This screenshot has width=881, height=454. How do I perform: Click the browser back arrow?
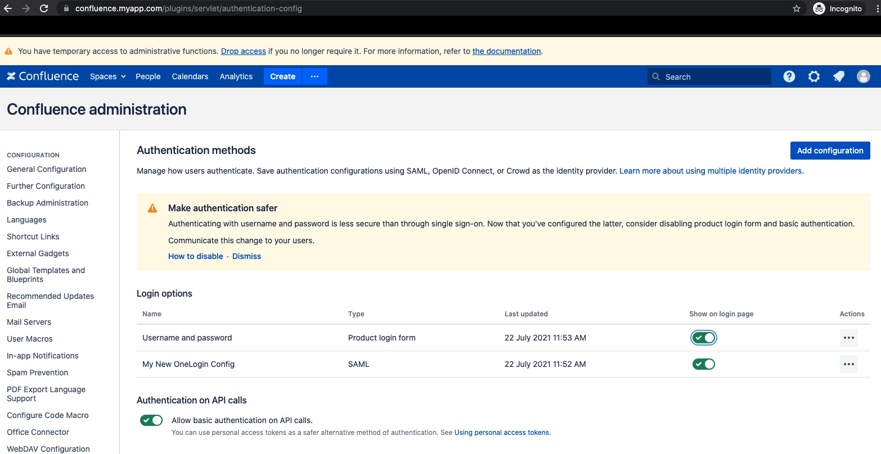coord(8,8)
